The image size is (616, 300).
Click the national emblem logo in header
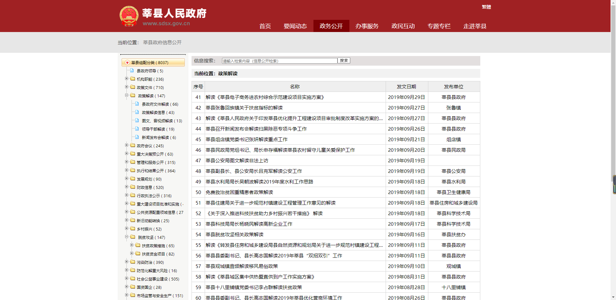pos(129,16)
